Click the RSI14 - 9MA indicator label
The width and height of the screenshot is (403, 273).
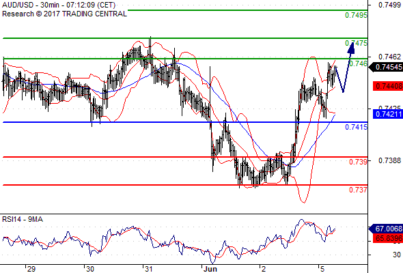[23, 219]
